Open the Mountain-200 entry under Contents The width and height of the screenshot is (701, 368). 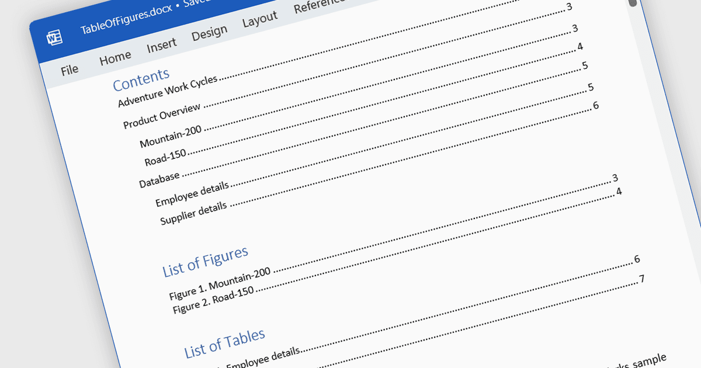pos(171,137)
